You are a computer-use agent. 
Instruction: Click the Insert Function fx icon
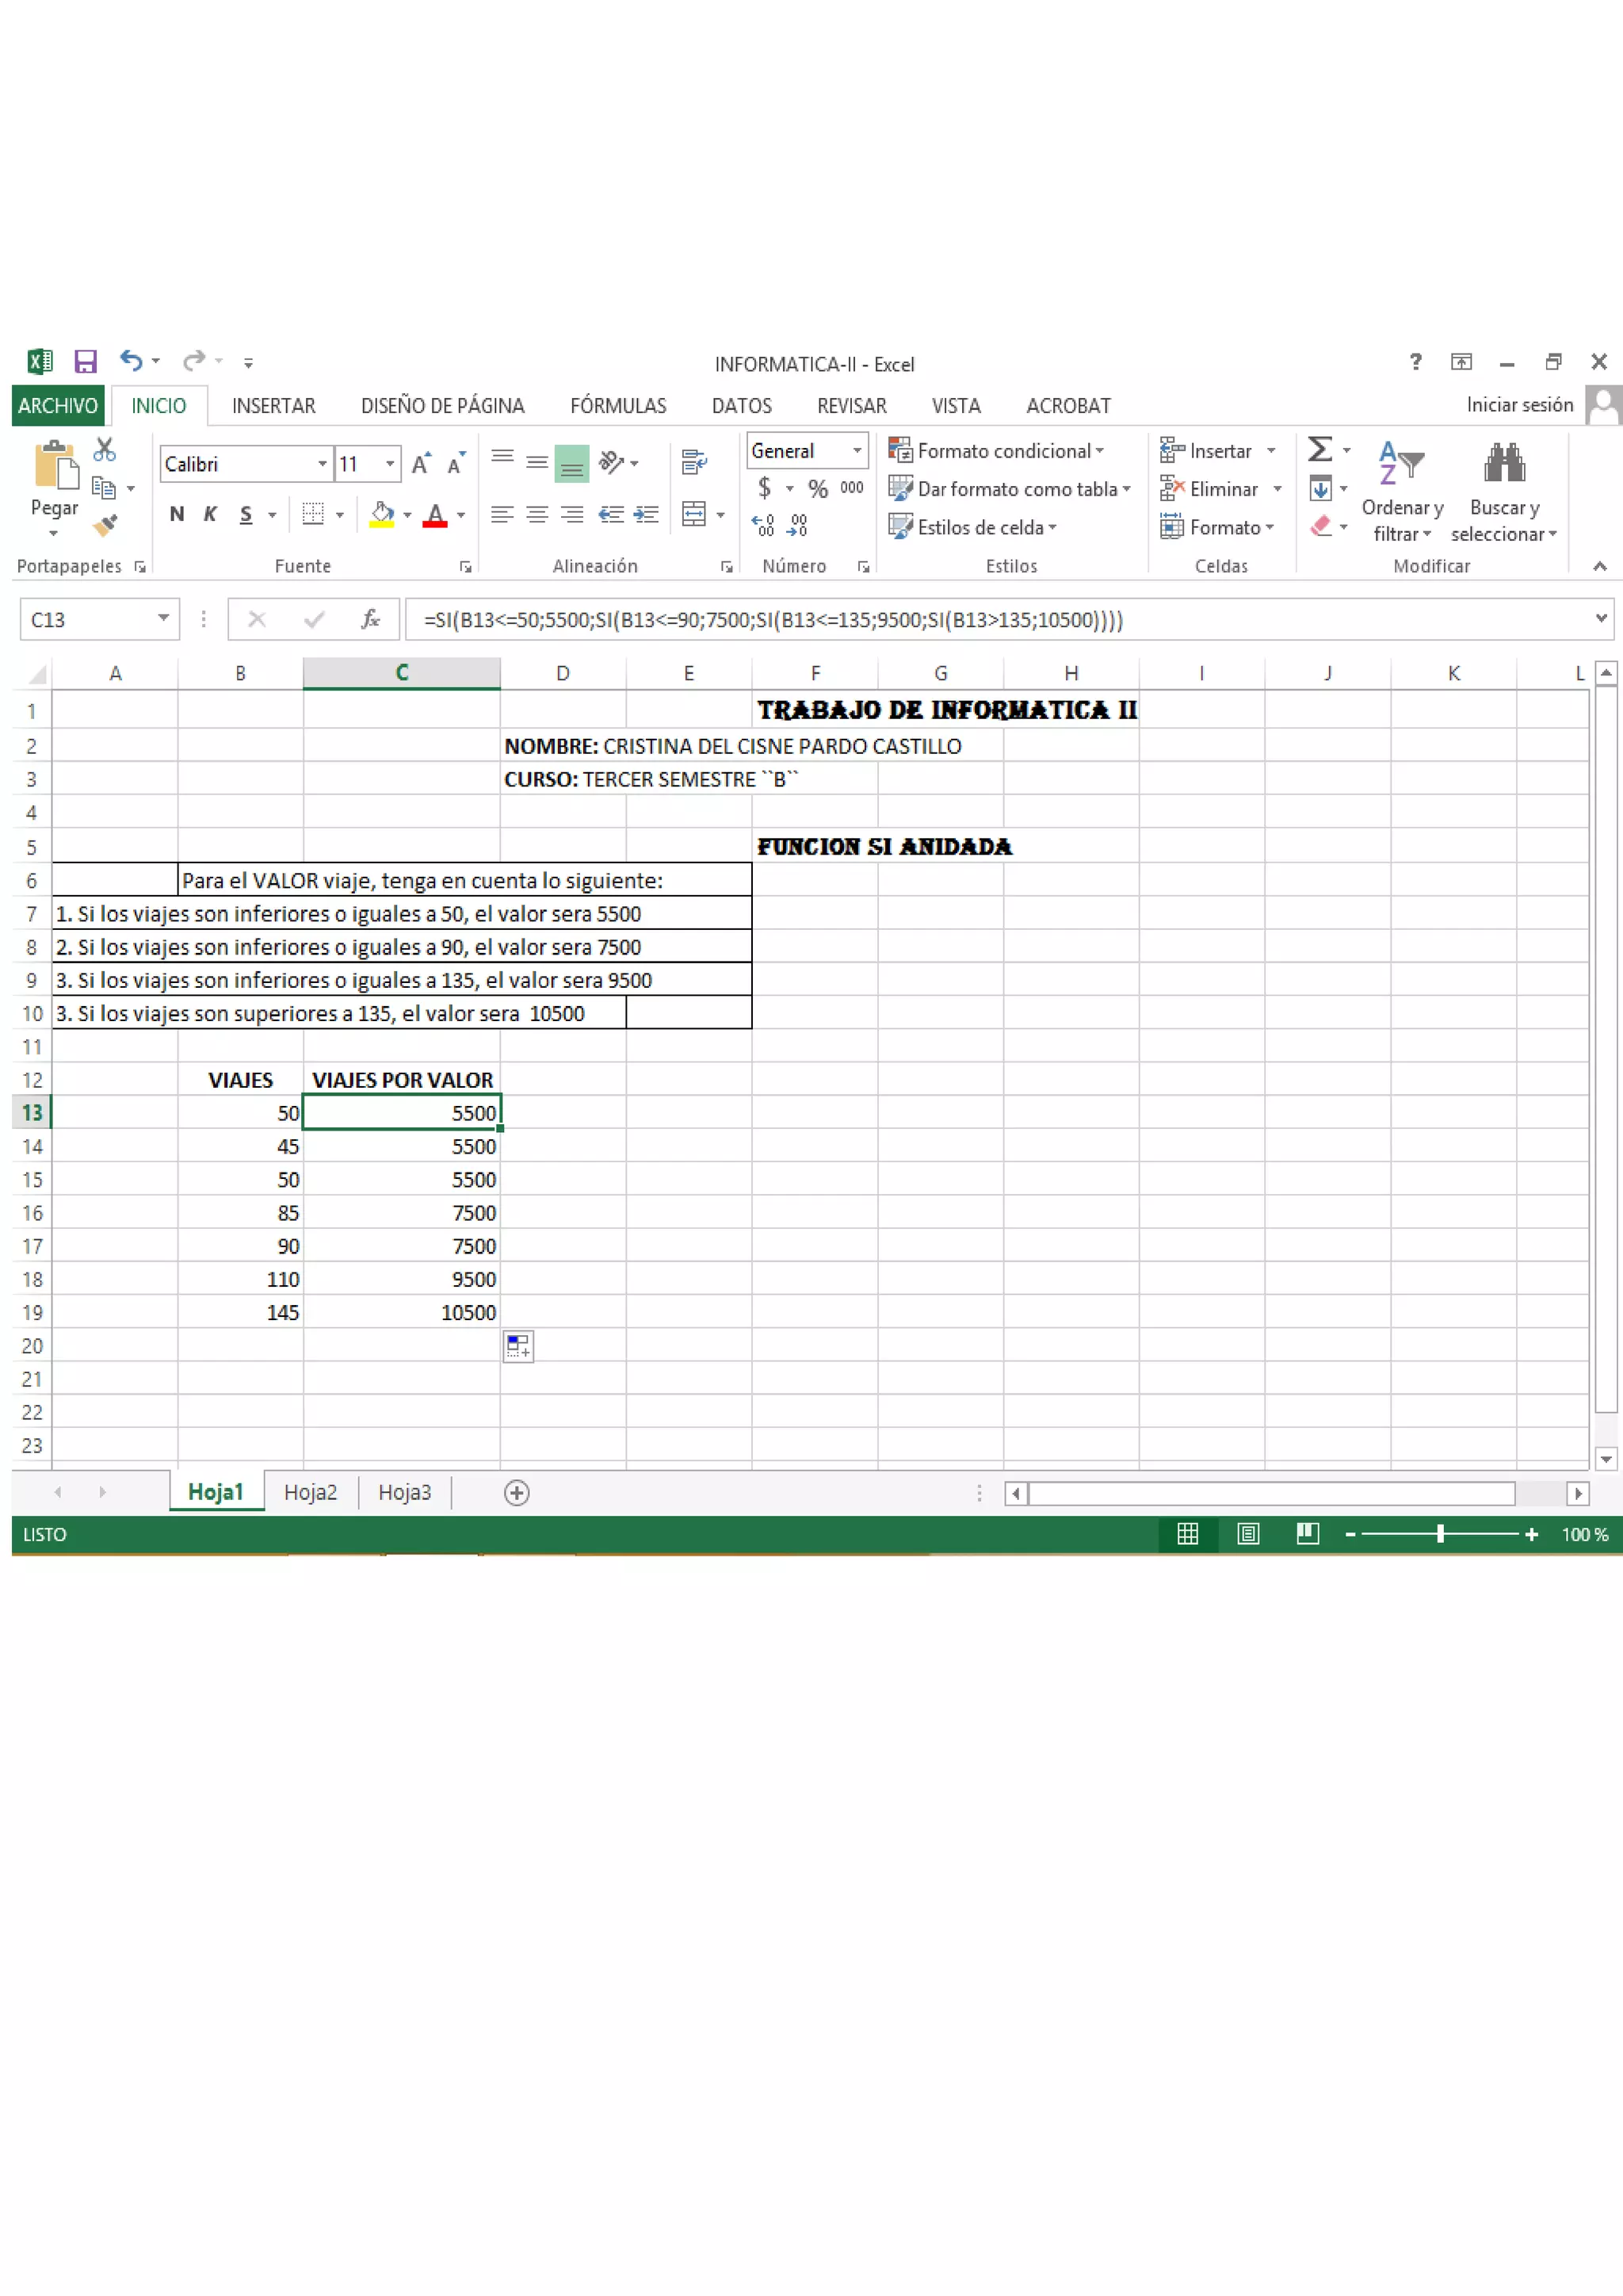(x=370, y=619)
